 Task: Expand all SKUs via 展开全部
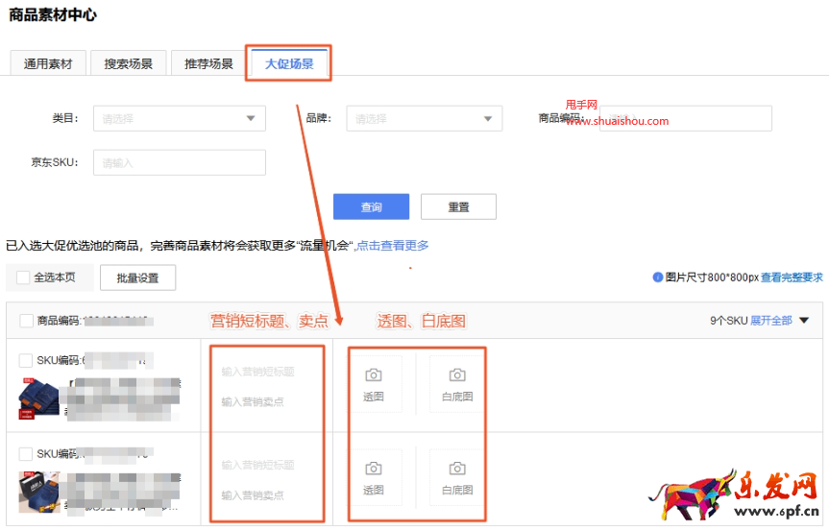[x=779, y=321]
